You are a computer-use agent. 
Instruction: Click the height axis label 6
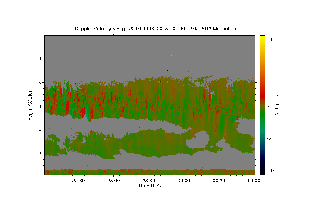pos(40,106)
